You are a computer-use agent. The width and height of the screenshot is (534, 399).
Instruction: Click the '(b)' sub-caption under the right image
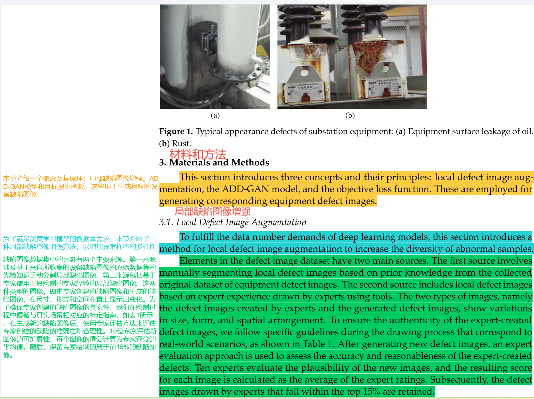(350, 115)
